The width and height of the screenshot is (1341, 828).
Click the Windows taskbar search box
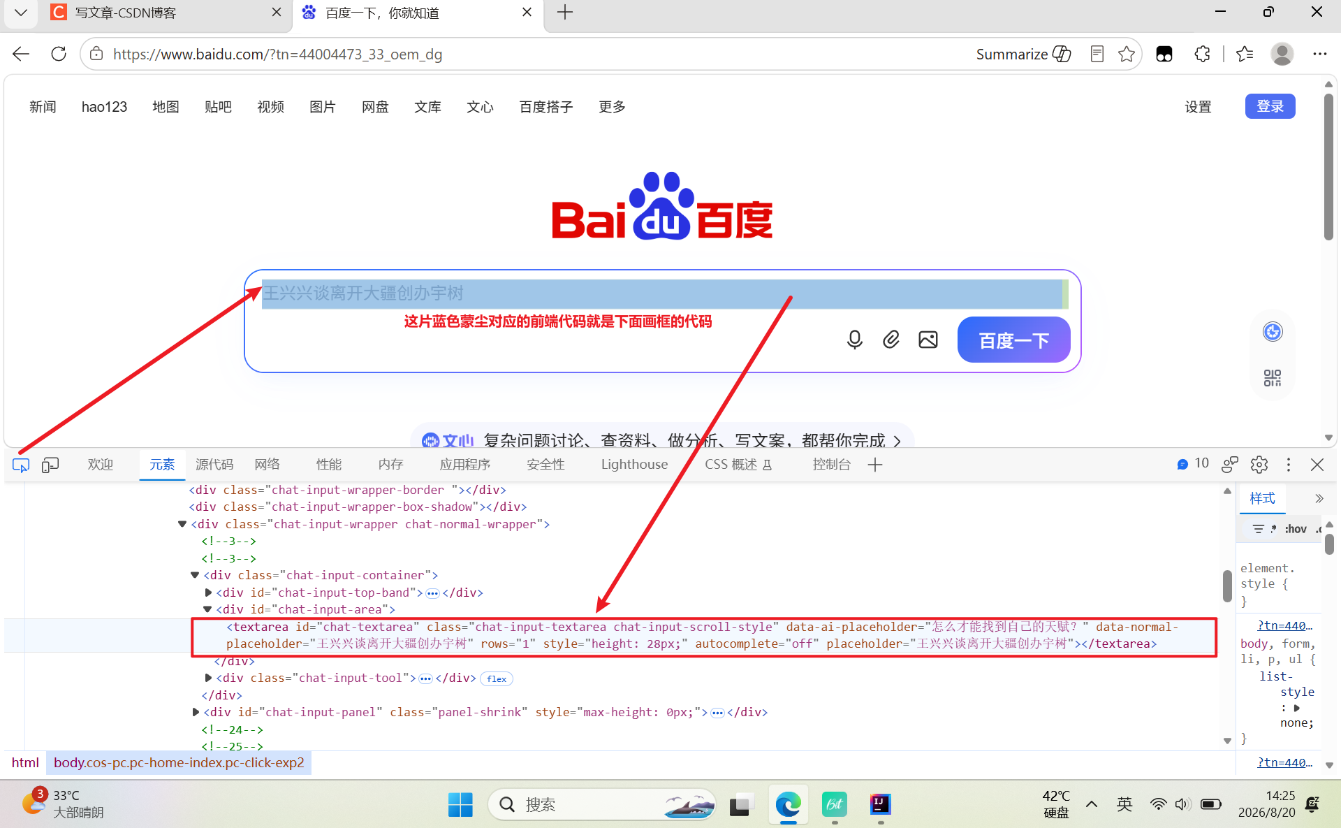602,804
